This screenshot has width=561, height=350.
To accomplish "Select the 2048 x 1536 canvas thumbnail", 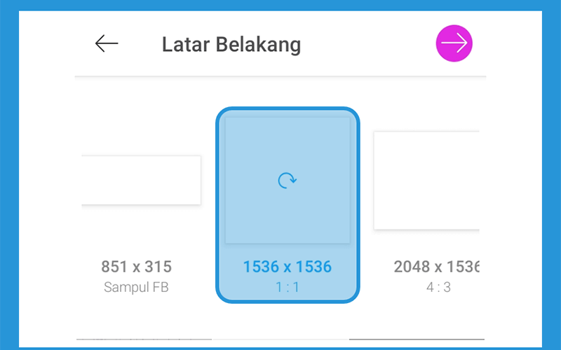I will [x=426, y=181].
